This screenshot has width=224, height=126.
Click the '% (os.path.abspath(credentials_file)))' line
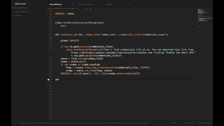96,56
